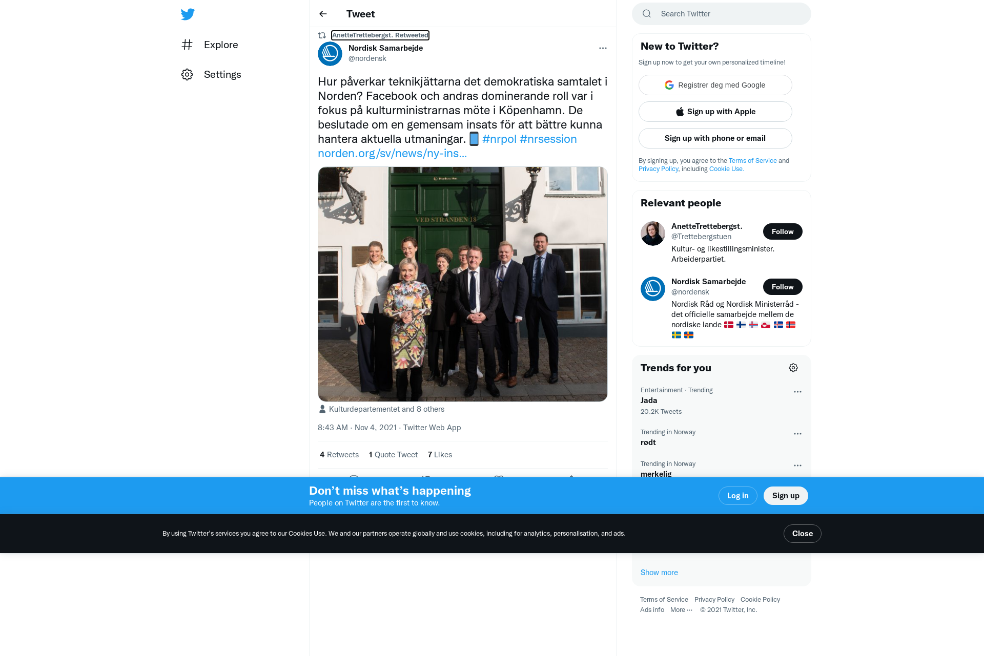Expand options for the rødt trend
The image size is (984, 656).
[x=797, y=434]
